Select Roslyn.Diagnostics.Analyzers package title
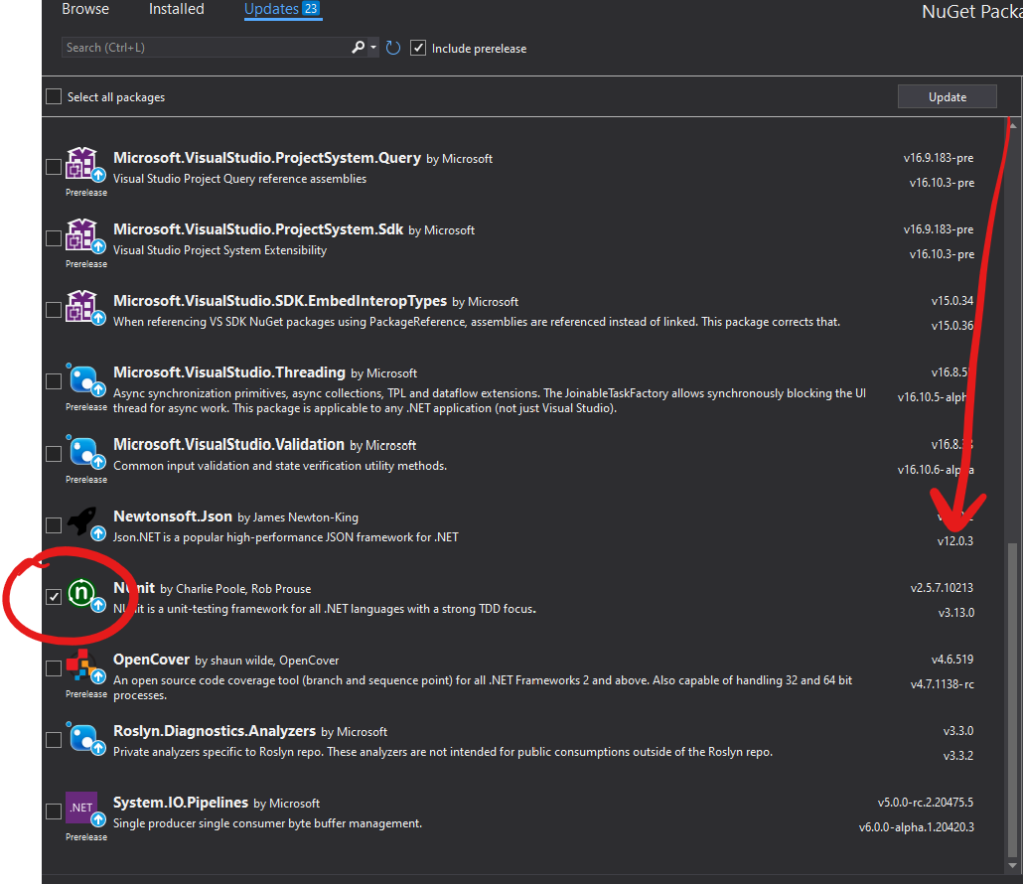Viewport: 1023px width, 884px height. 215,731
